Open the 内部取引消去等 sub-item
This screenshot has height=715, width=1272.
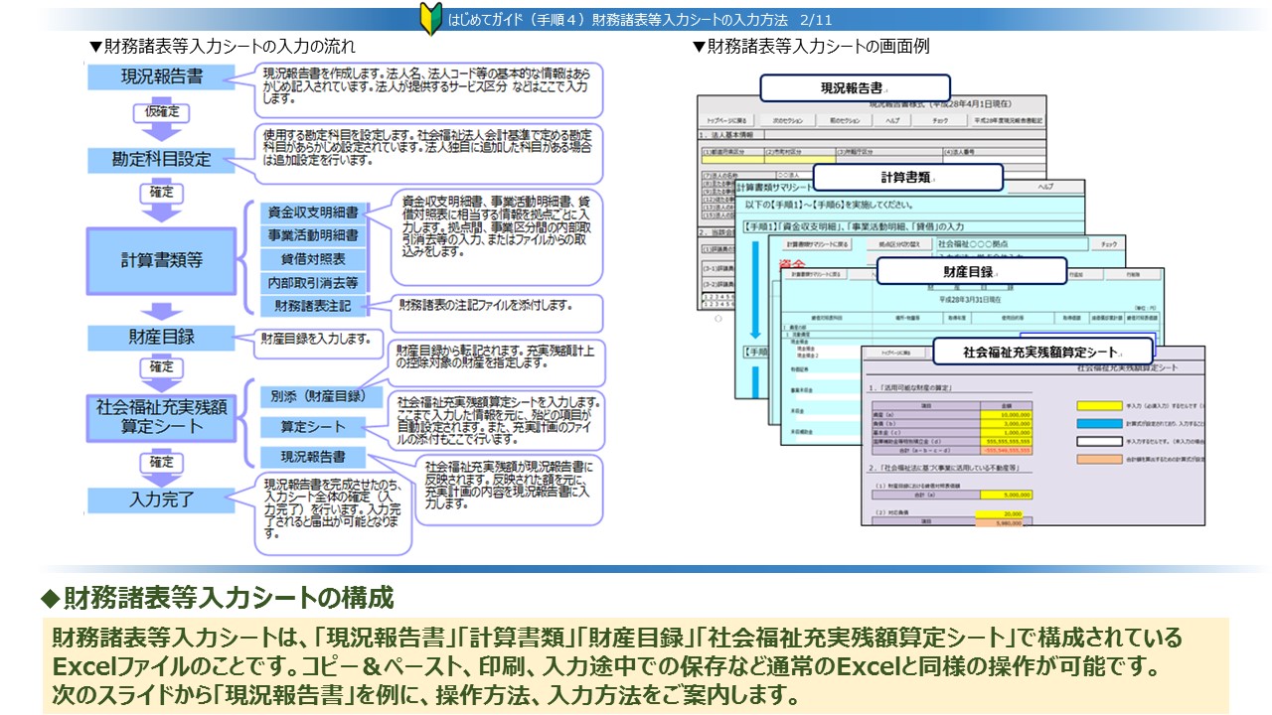(x=314, y=283)
